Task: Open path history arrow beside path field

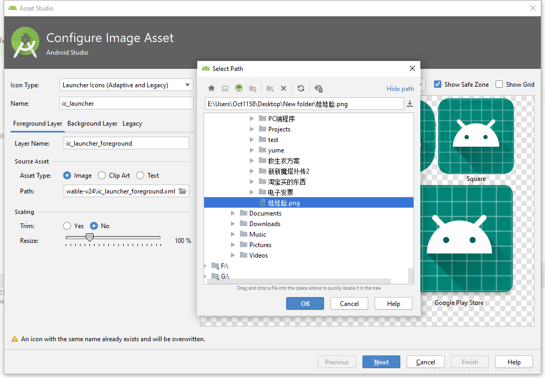Action: (x=410, y=104)
